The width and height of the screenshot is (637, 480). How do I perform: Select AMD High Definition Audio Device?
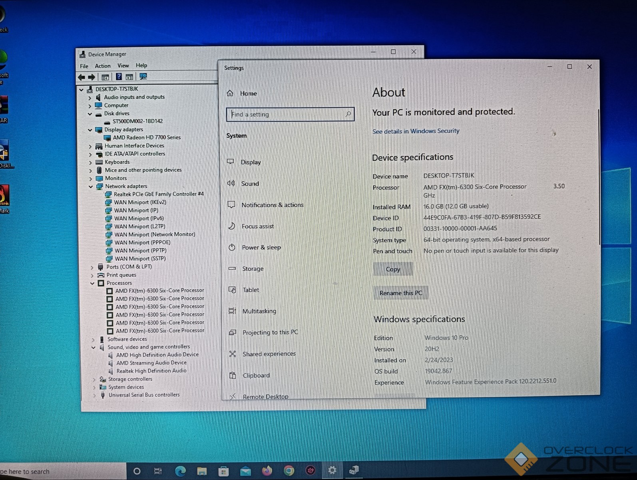[x=157, y=355]
